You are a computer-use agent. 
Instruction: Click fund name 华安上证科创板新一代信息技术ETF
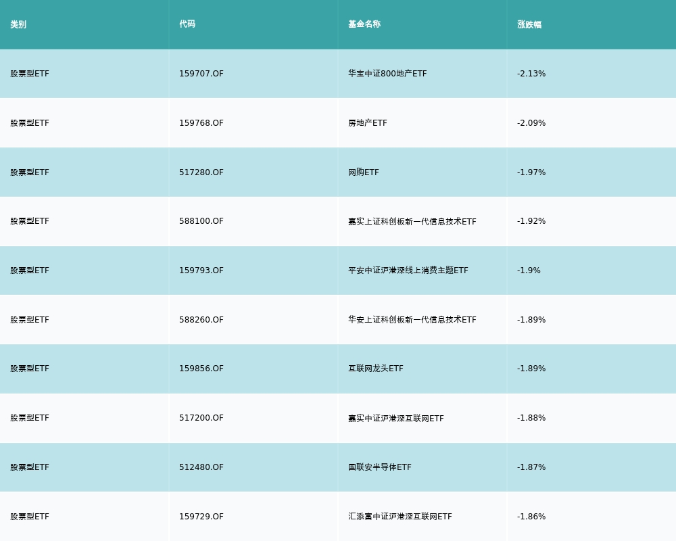click(412, 320)
